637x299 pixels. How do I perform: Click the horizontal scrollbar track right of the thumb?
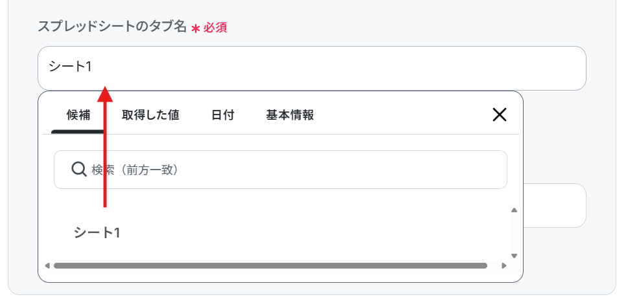click(493, 265)
